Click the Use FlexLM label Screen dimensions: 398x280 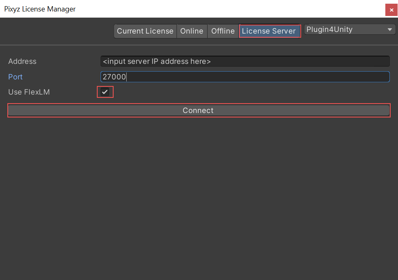29,92
